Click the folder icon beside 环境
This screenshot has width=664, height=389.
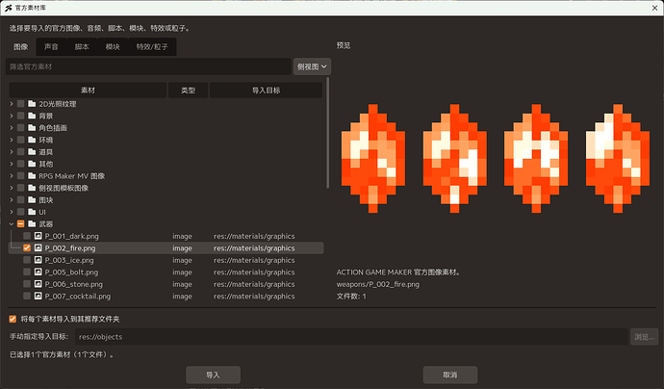tap(32, 140)
